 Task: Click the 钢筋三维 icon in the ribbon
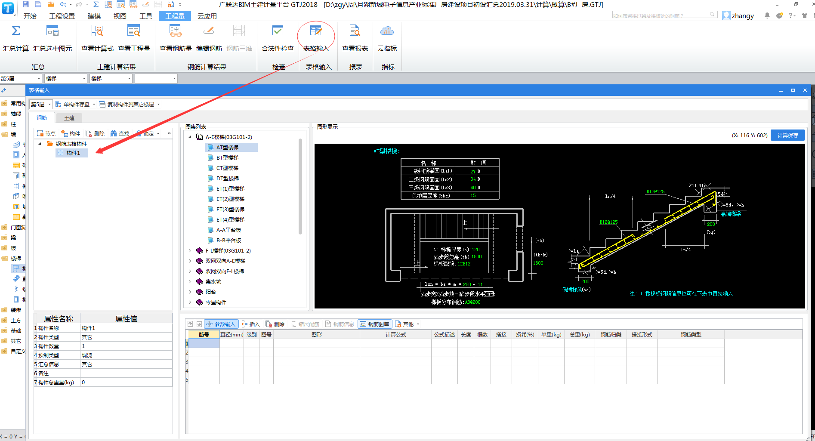(x=239, y=31)
